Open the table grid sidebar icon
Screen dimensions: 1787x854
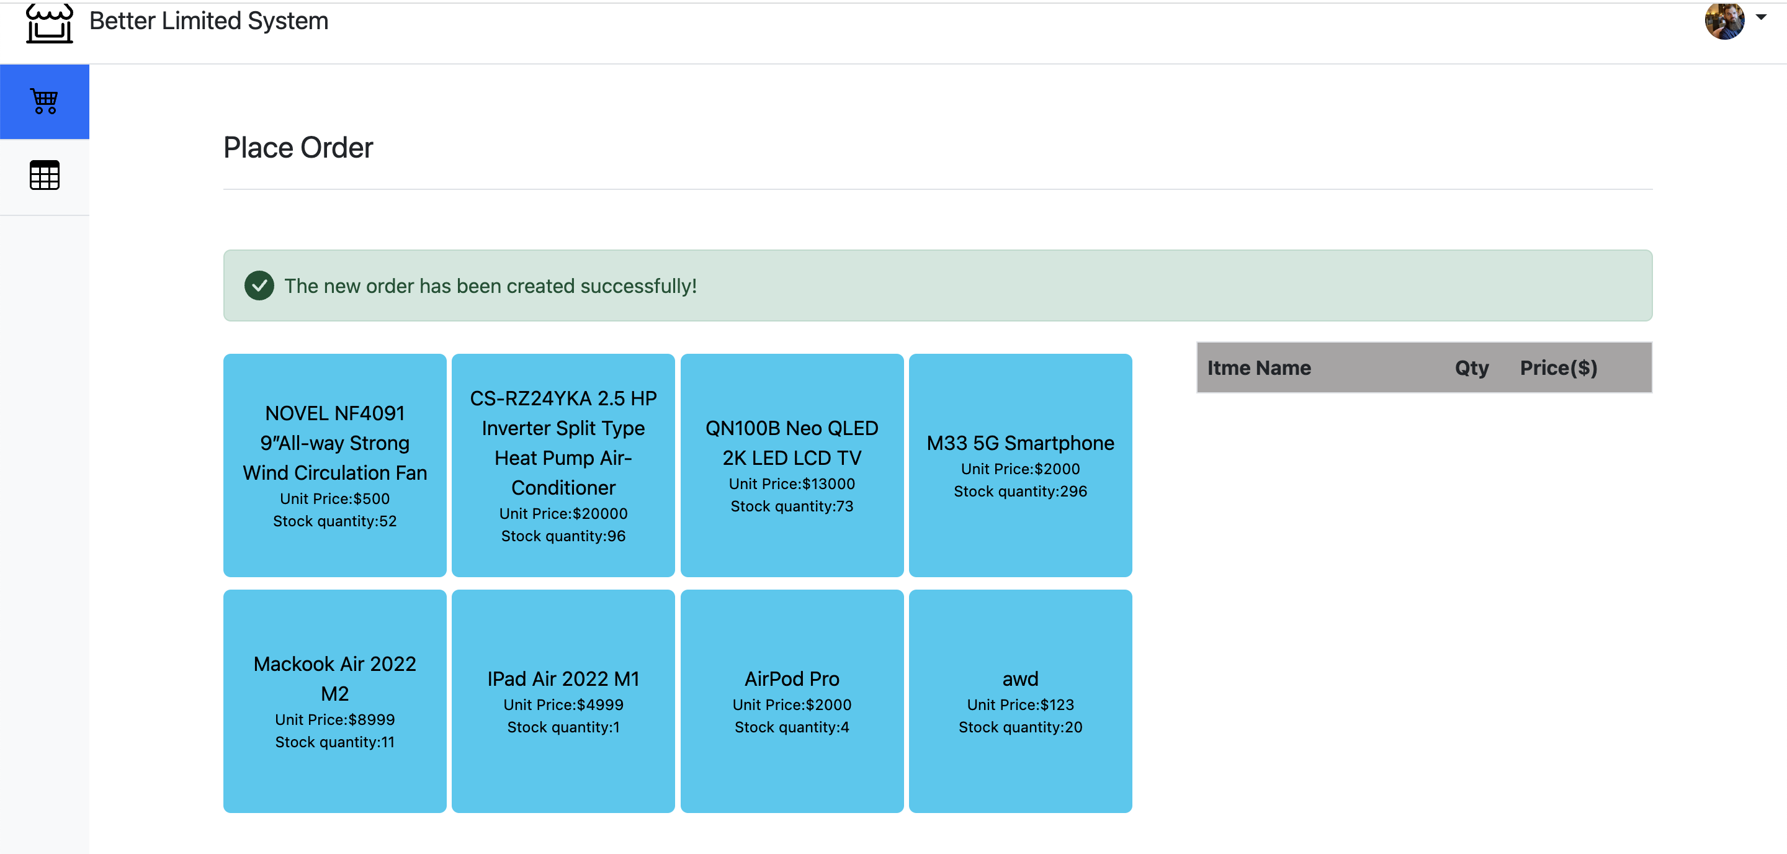point(45,176)
